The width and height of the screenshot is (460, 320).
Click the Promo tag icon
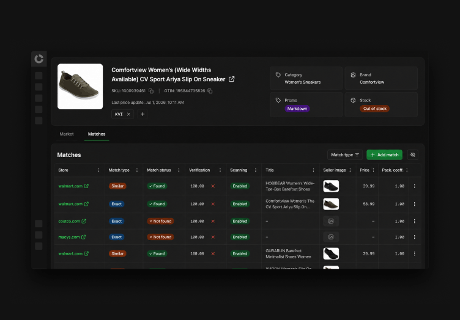(x=278, y=100)
